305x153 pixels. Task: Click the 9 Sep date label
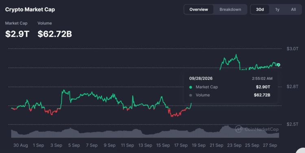tap(109, 145)
